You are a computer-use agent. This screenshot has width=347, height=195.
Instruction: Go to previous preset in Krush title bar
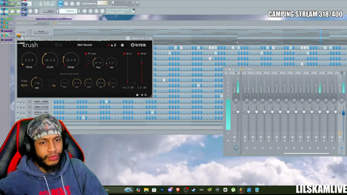point(140,38)
